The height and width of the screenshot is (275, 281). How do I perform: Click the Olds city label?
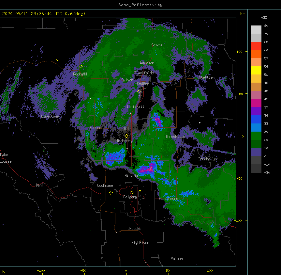point(126,129)
